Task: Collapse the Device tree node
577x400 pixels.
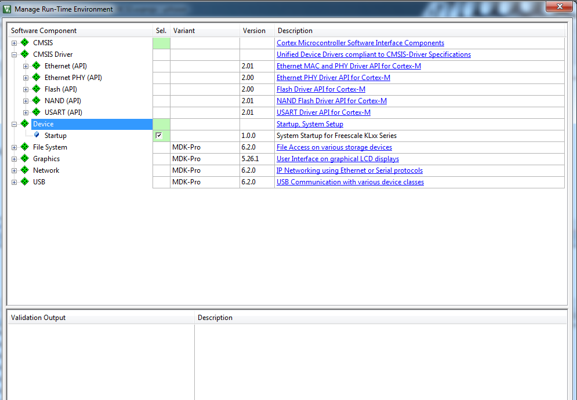Action: point(14,125)
